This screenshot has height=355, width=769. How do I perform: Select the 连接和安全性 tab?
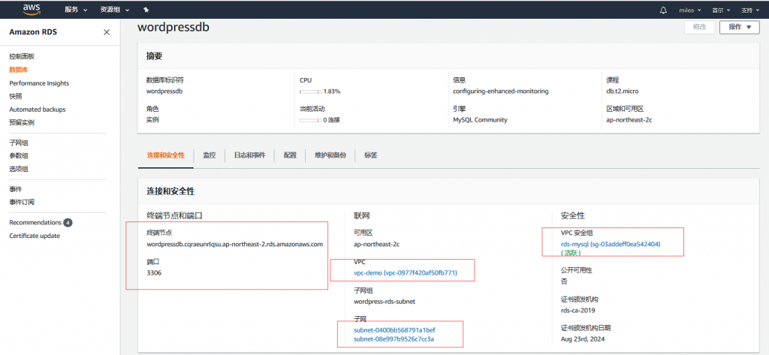pyautogui.click(x=165, y=155)
